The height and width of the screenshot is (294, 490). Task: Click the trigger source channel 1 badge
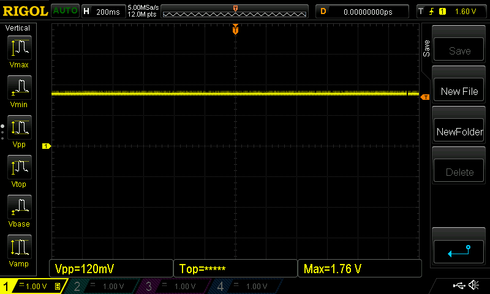coord(442,12)
